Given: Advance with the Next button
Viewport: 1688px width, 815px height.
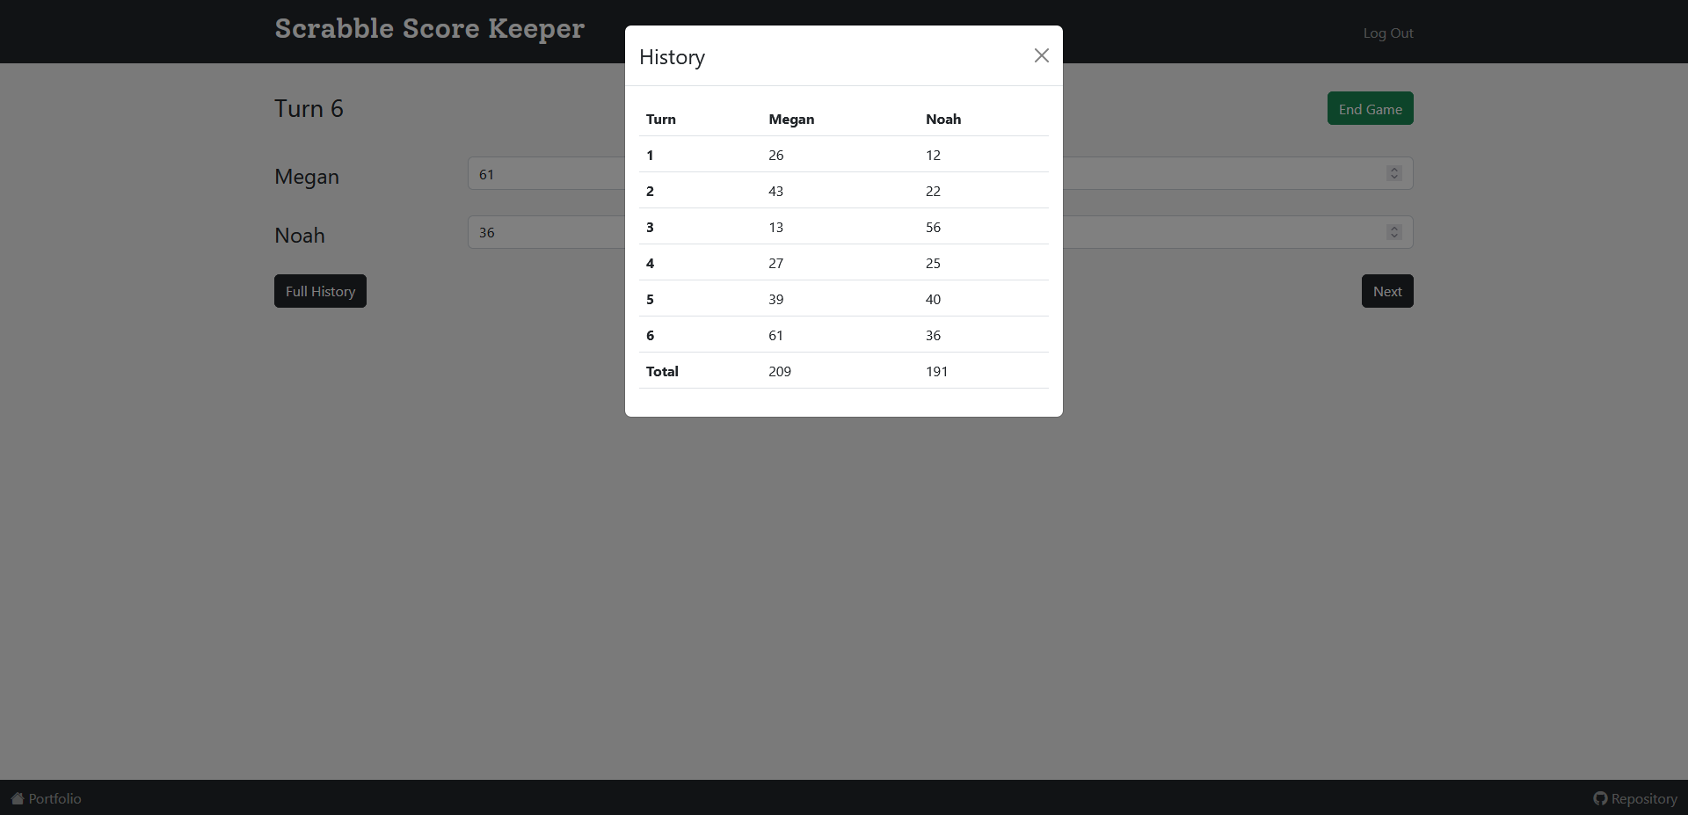Looking at the screenshot, I should tap(1386, 291).
